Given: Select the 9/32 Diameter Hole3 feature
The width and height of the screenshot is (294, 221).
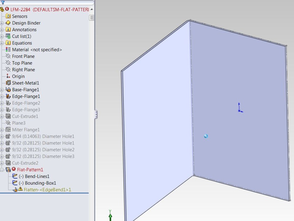Looking at the screenshot, I should 43,156.
